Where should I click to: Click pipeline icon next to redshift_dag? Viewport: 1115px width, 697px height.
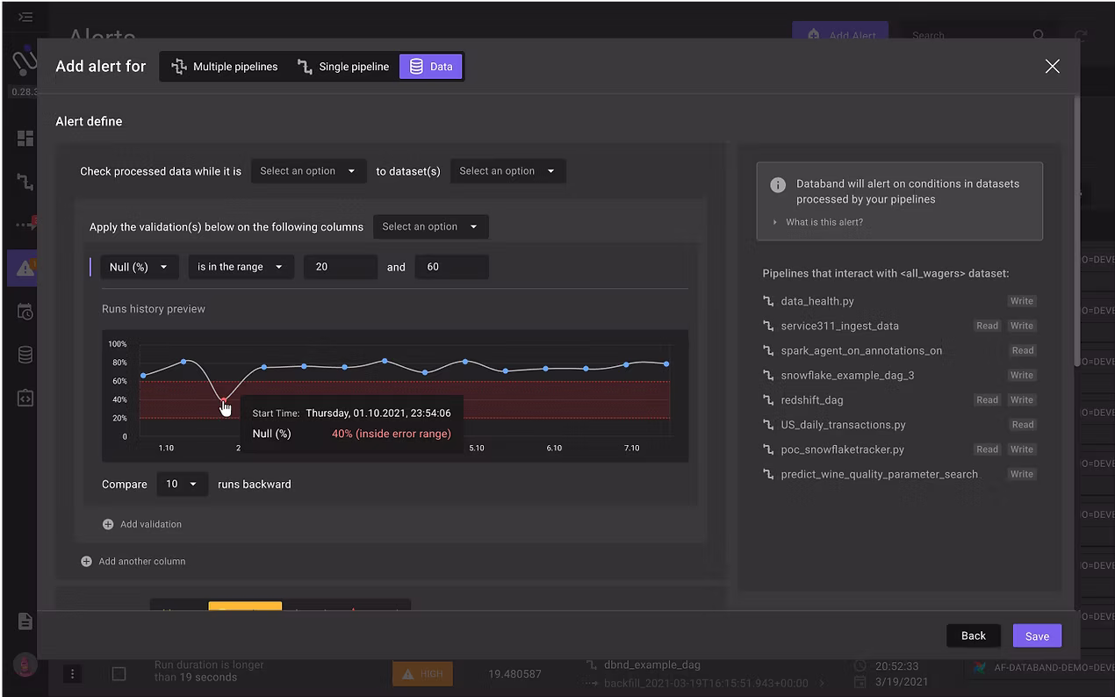point(768,399)
